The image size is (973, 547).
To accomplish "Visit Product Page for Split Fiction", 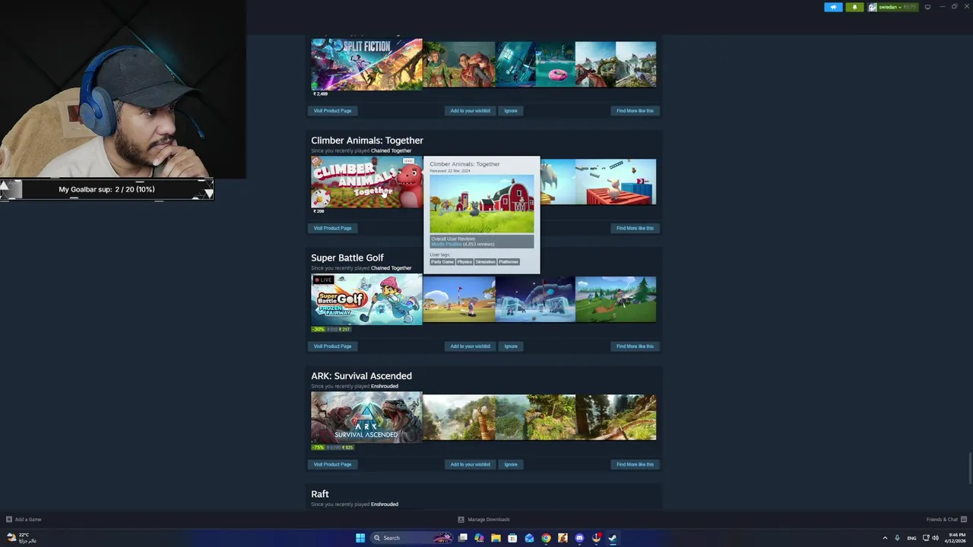I will (332, 111).
